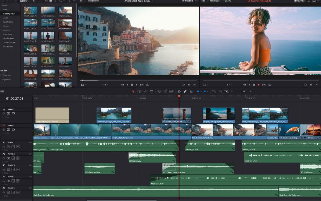Play reverse in the timeline viewer

249,85
